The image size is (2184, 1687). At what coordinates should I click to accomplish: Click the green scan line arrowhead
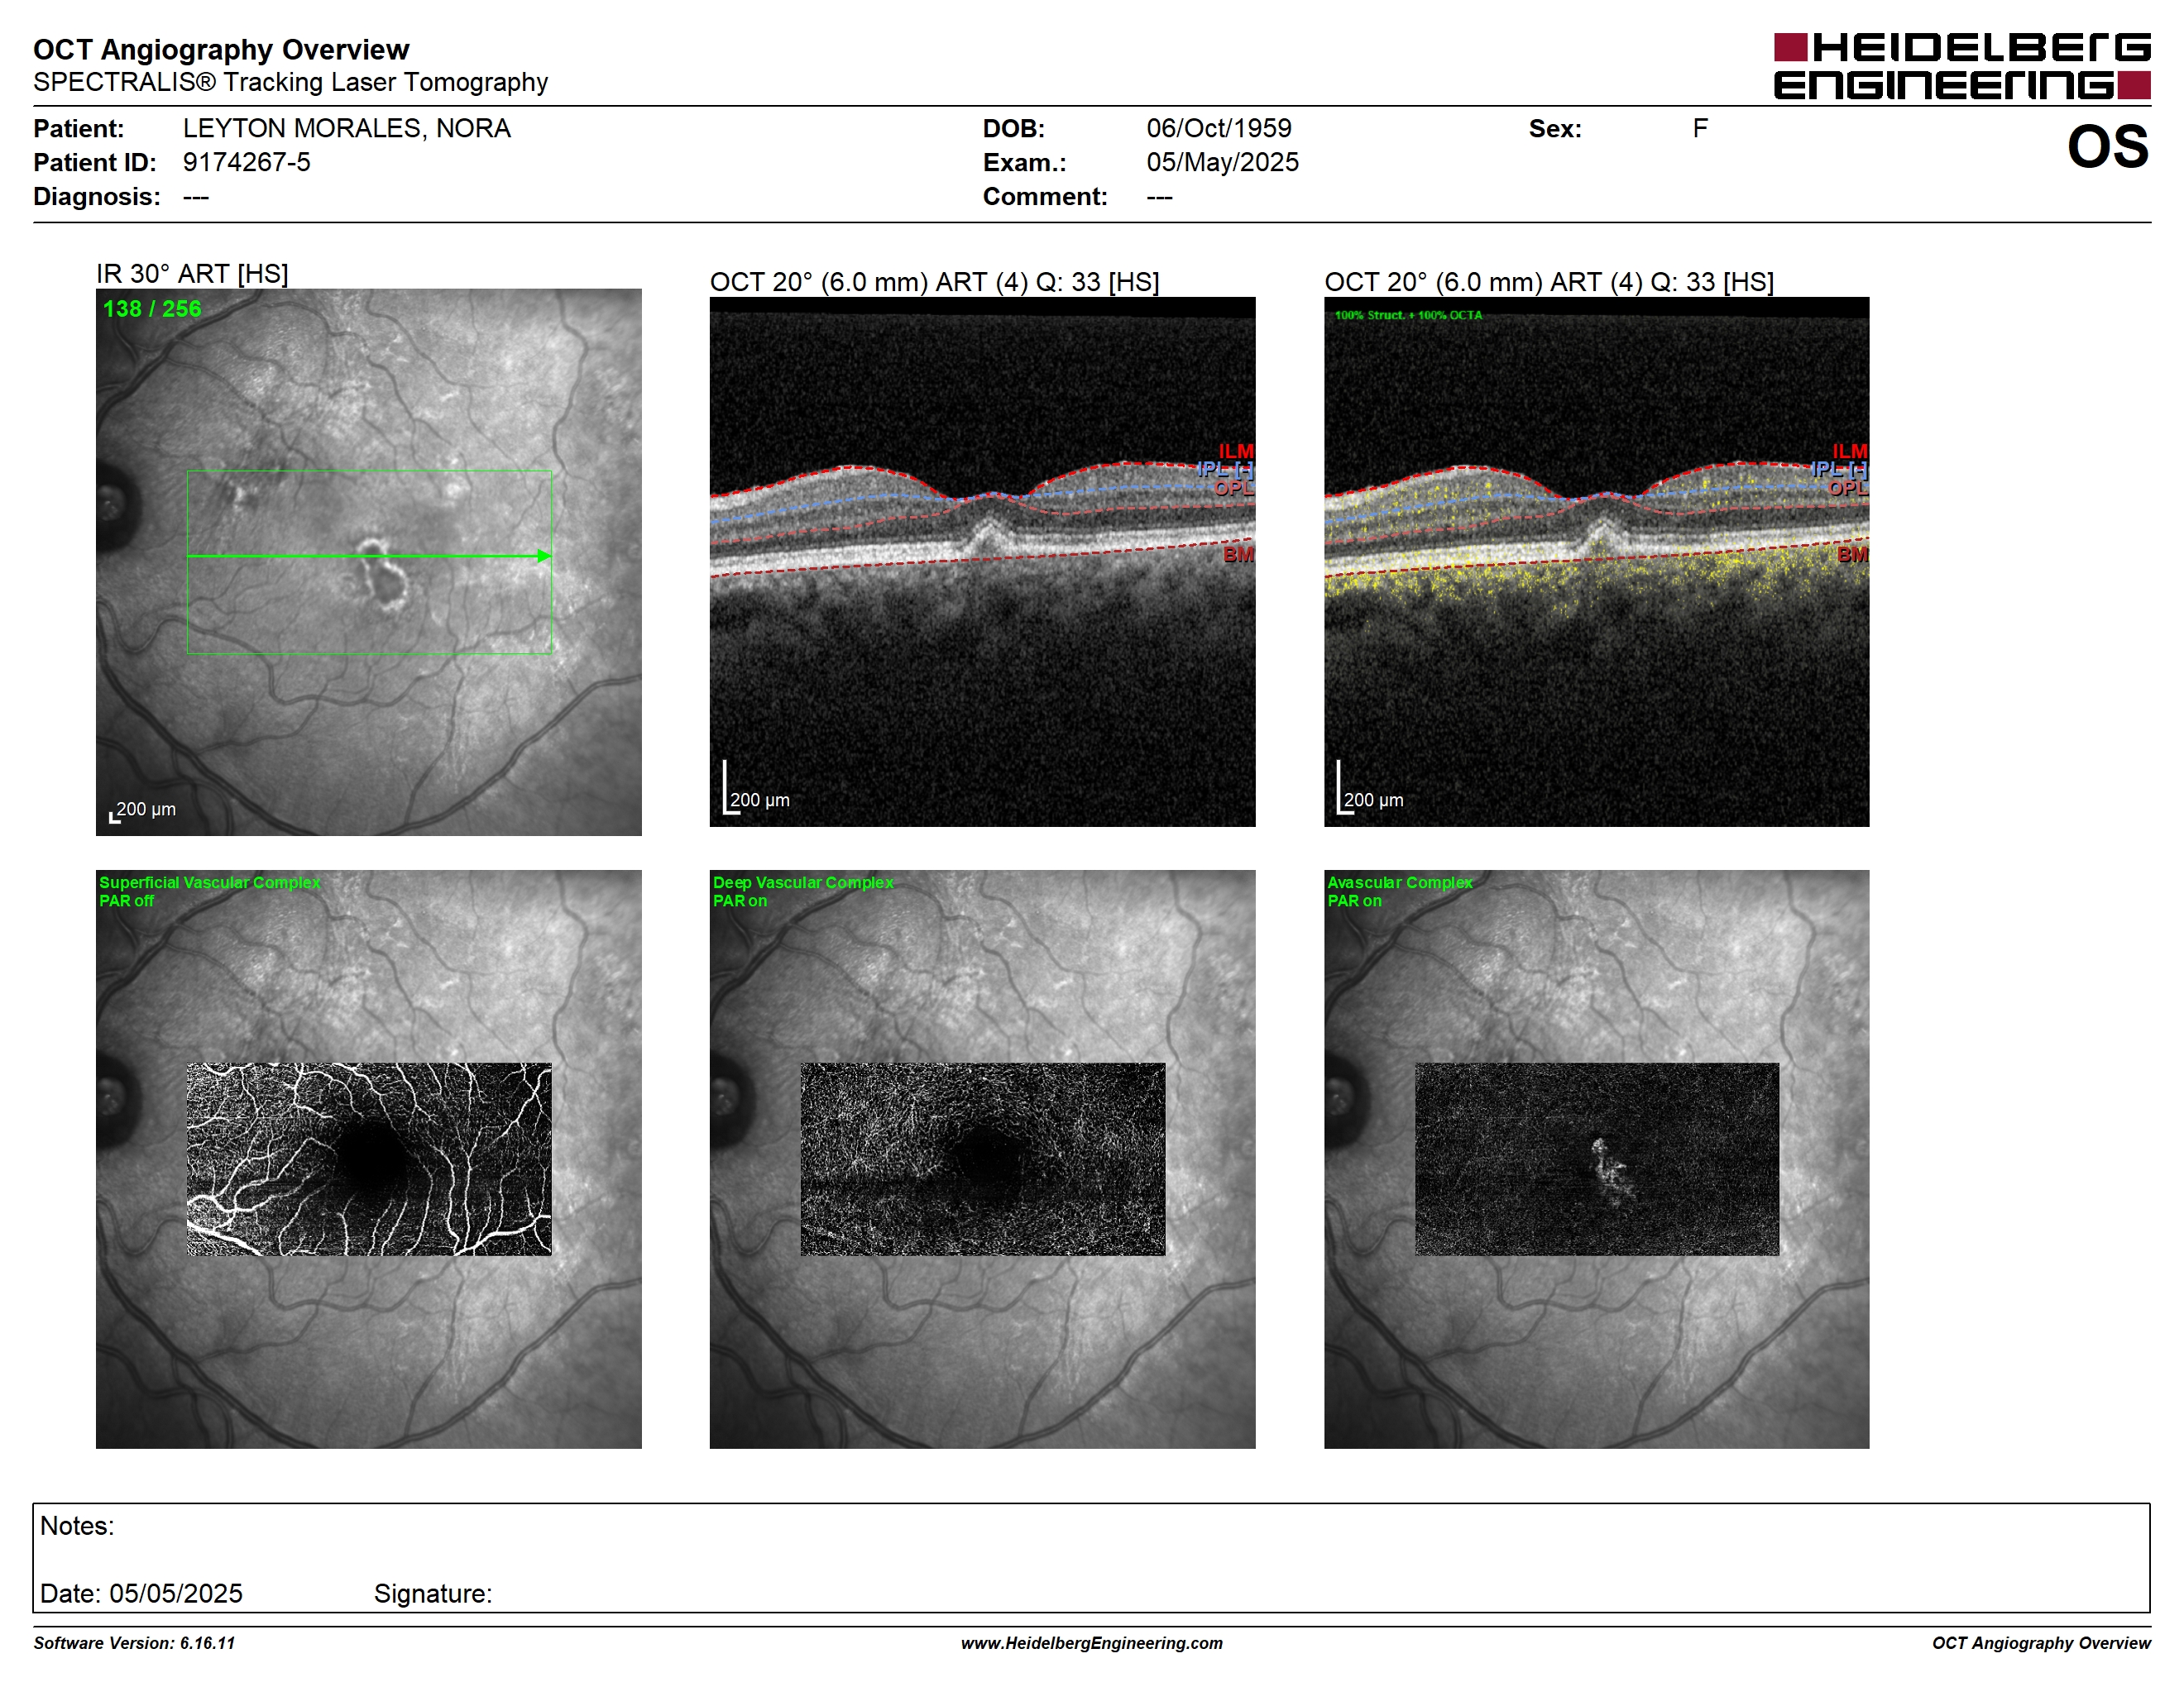click(544, 556)
